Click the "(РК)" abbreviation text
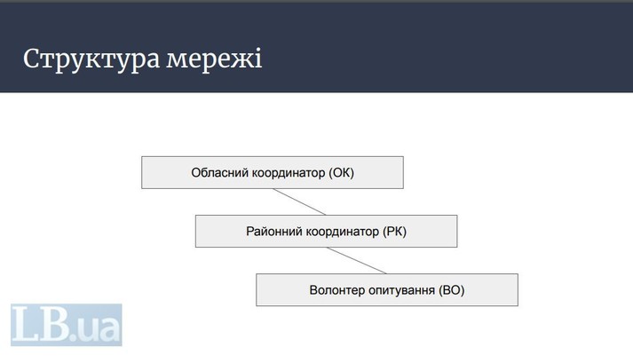633x363 pixels. (x=394, y=232)
